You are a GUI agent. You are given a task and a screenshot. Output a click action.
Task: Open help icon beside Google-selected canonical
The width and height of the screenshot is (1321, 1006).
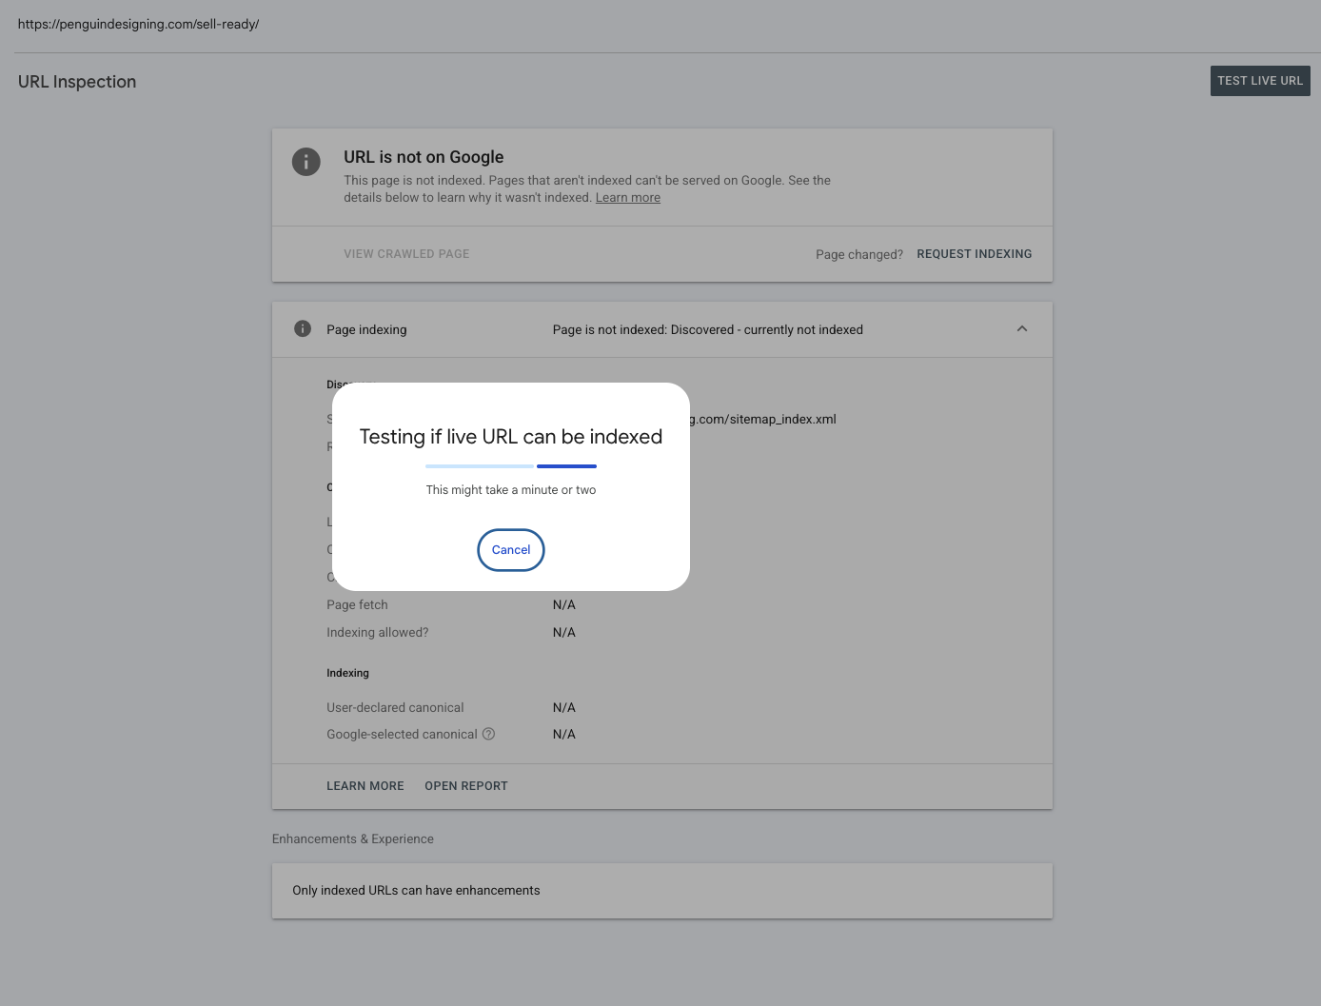[488, 734]
